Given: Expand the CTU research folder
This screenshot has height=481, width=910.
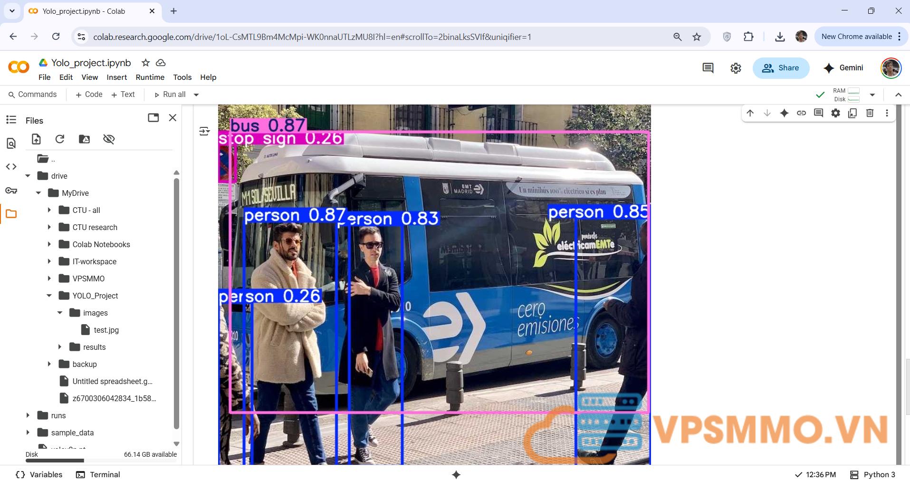Looking at the screenshot, I should 49,227.
